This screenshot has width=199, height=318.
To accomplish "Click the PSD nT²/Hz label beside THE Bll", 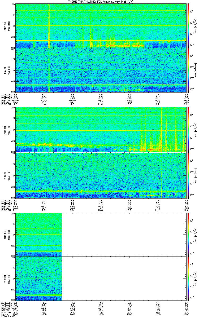I will click(x=196, y=279).
